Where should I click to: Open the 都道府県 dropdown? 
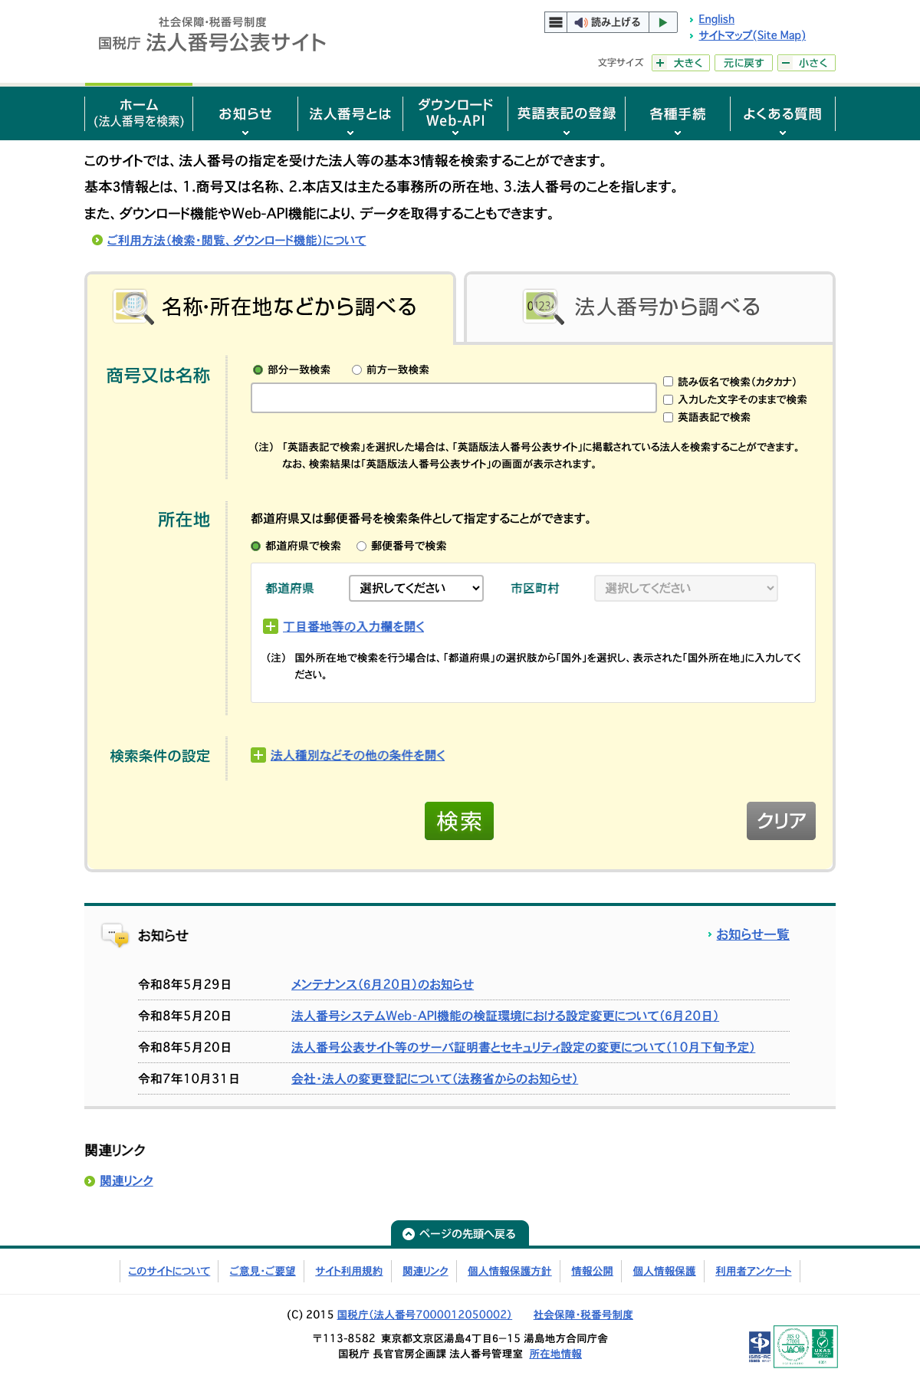tap(416, 588)
